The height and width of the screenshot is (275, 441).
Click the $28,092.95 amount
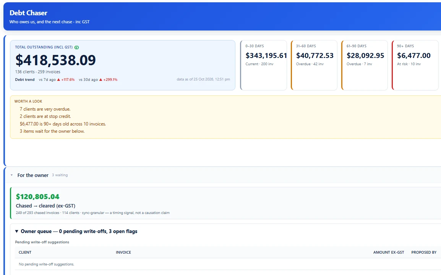pyautogui.click(x=365, y=56)
